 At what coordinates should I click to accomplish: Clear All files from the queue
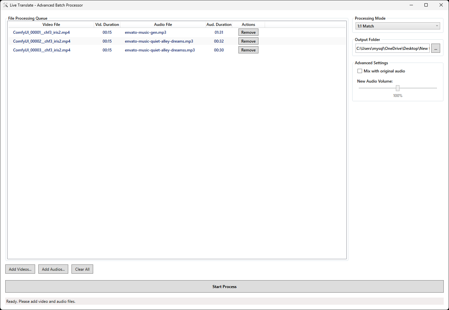[82, 269]
